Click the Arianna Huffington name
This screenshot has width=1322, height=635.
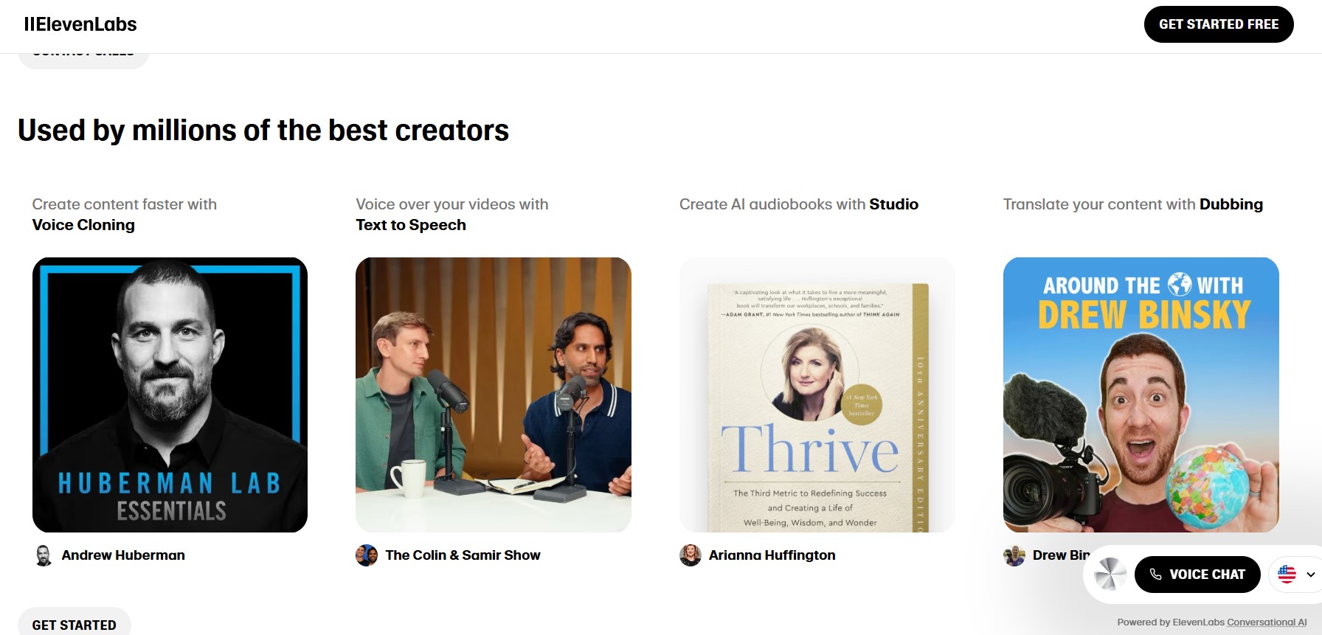[x=772, y=555]
